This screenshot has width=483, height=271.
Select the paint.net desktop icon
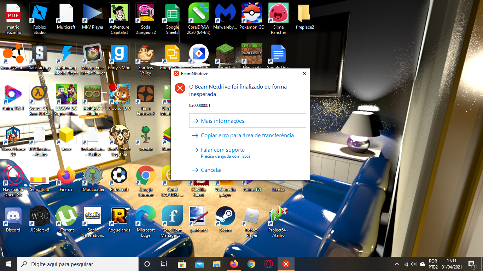click(199, 219)
